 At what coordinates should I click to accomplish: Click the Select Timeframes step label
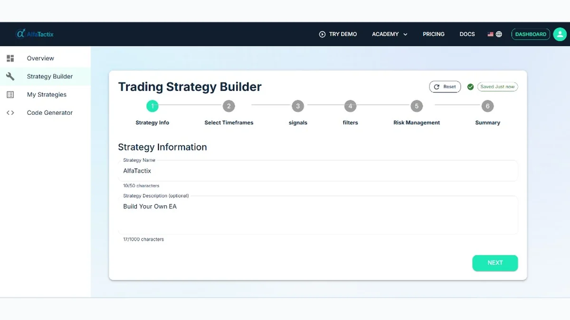coord(229,123)
